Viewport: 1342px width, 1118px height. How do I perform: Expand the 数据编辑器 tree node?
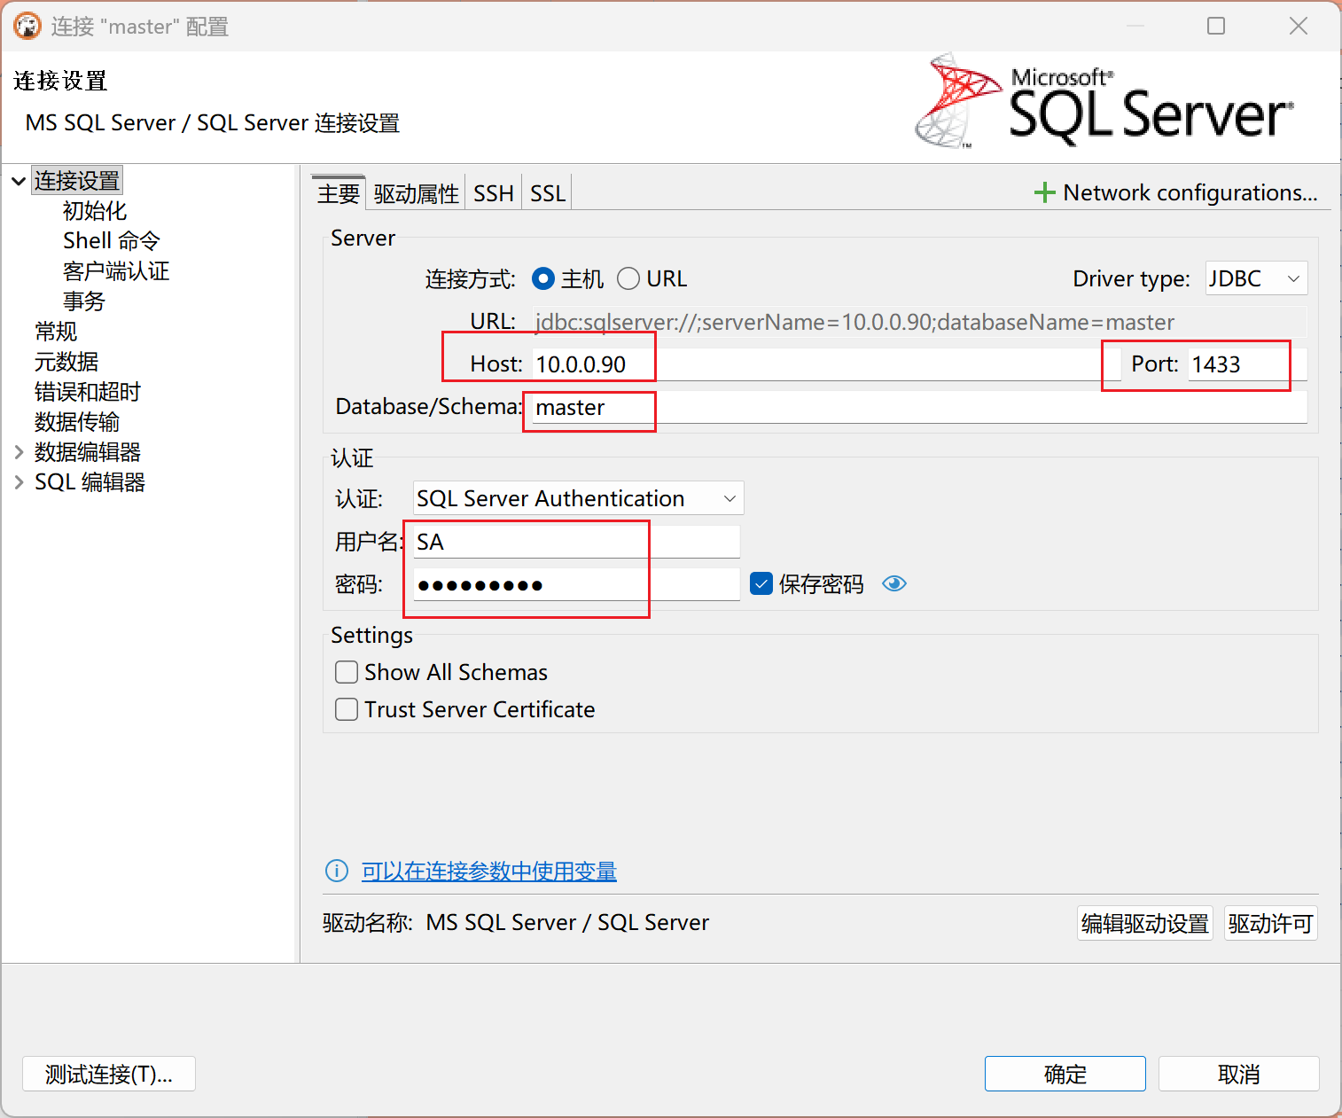(x=19, y=452)
